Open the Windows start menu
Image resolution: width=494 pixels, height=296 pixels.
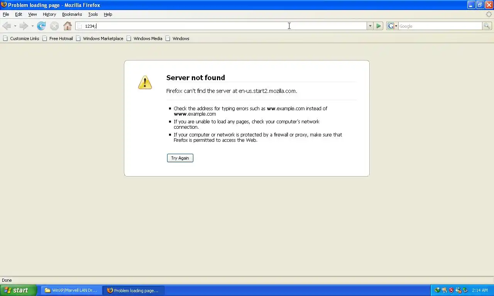coord(18,290)
